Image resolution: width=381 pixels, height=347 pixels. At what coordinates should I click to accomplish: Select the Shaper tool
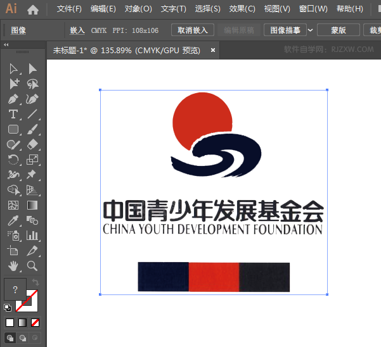[x=13, y=144]
